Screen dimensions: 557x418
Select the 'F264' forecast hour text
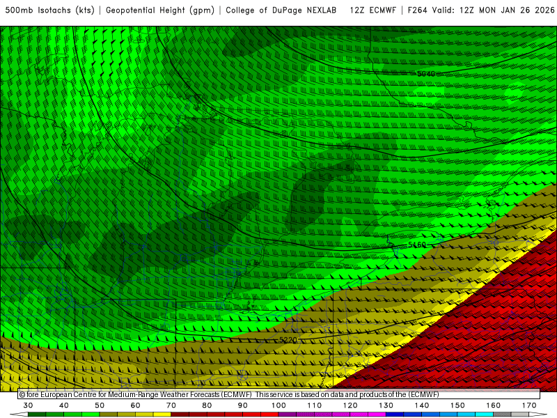coord(417,10)
